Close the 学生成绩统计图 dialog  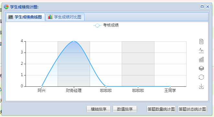[x=208, y=7]
